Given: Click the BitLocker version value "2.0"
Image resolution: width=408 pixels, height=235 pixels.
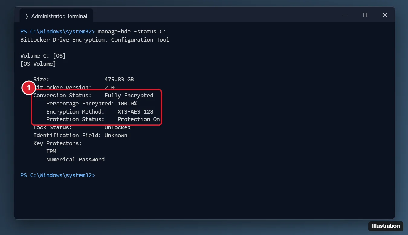Looking at the screenshot, I should 109,88.
